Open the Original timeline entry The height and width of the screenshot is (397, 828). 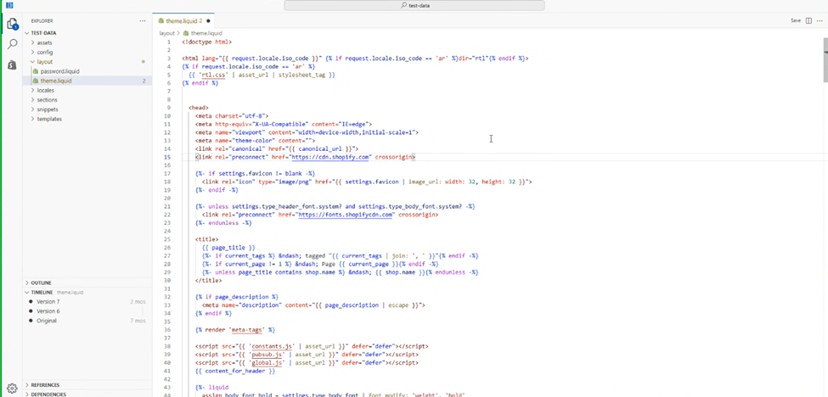tap(47, 321)
